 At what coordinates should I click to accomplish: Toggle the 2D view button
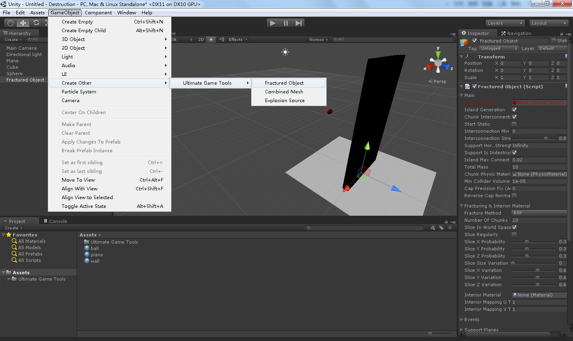[x=201, y=39]
